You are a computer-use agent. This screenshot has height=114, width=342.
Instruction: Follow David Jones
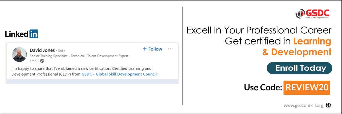(152, 49)
